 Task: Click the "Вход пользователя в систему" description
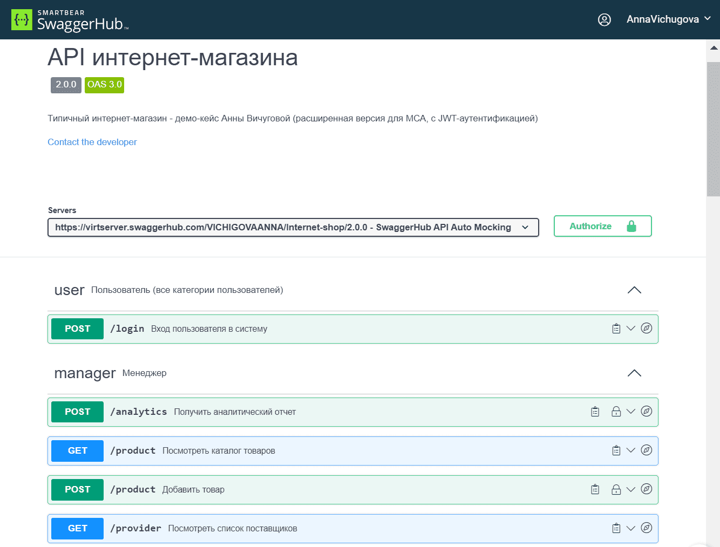[209, 329]
